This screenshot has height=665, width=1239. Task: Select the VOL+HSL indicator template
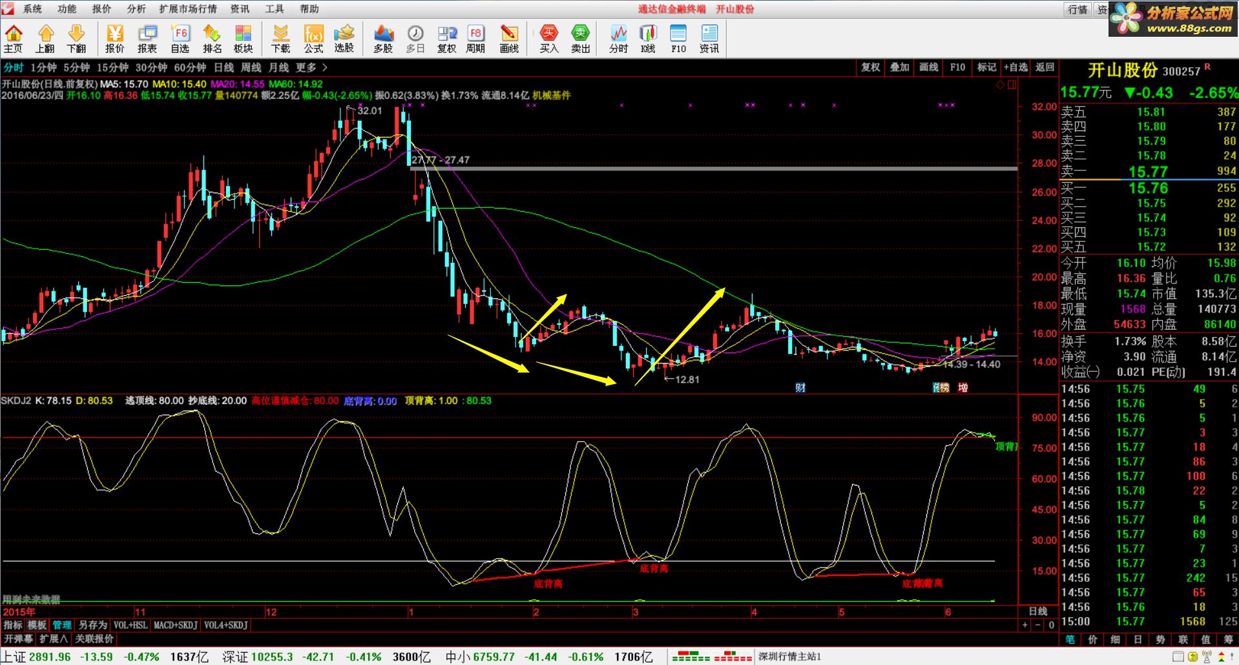[130, 625]
